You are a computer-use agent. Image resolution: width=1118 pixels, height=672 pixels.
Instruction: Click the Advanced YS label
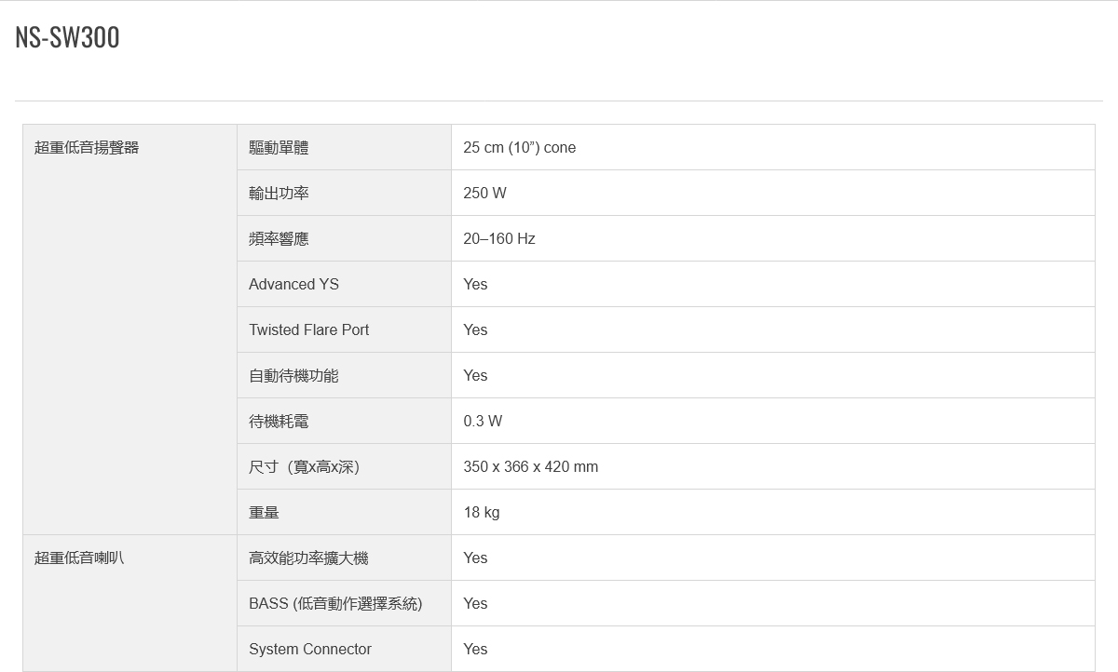coord(293,284)
